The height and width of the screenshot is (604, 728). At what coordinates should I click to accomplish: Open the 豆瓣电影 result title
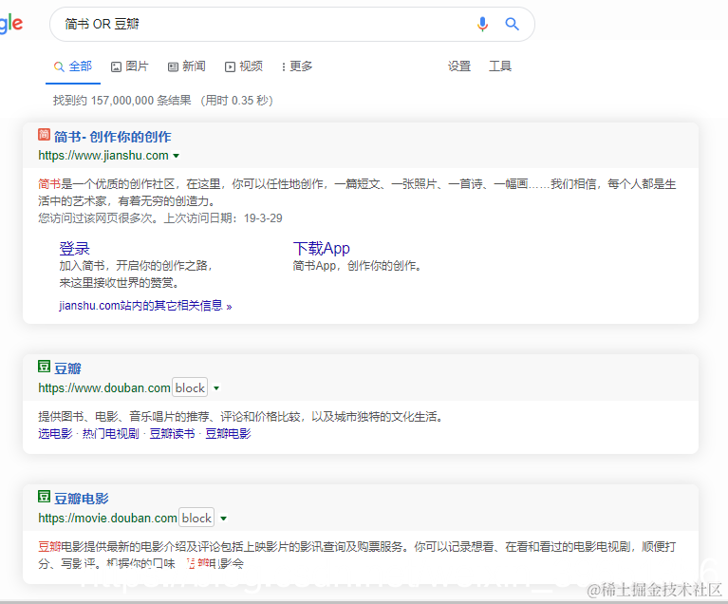(x=82, y=499)
